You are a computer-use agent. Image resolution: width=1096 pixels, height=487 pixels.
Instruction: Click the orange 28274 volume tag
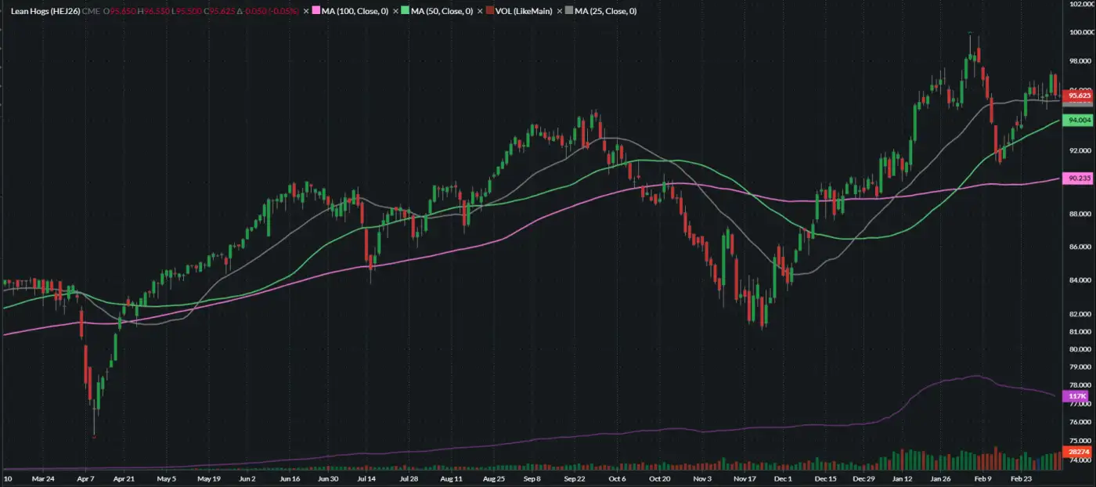coord(1079,453)
